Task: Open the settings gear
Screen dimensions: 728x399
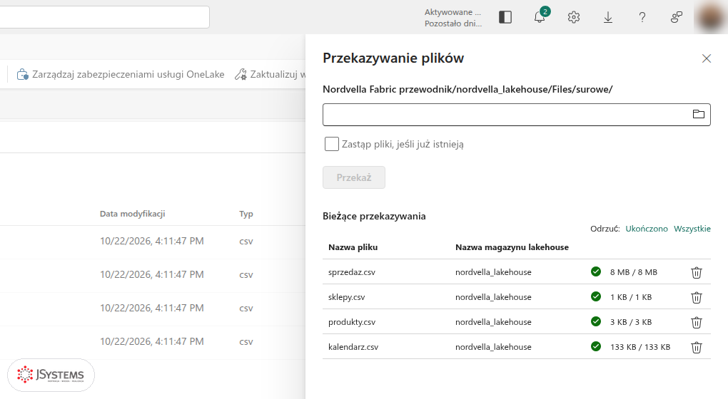Action: click(574, 17)
